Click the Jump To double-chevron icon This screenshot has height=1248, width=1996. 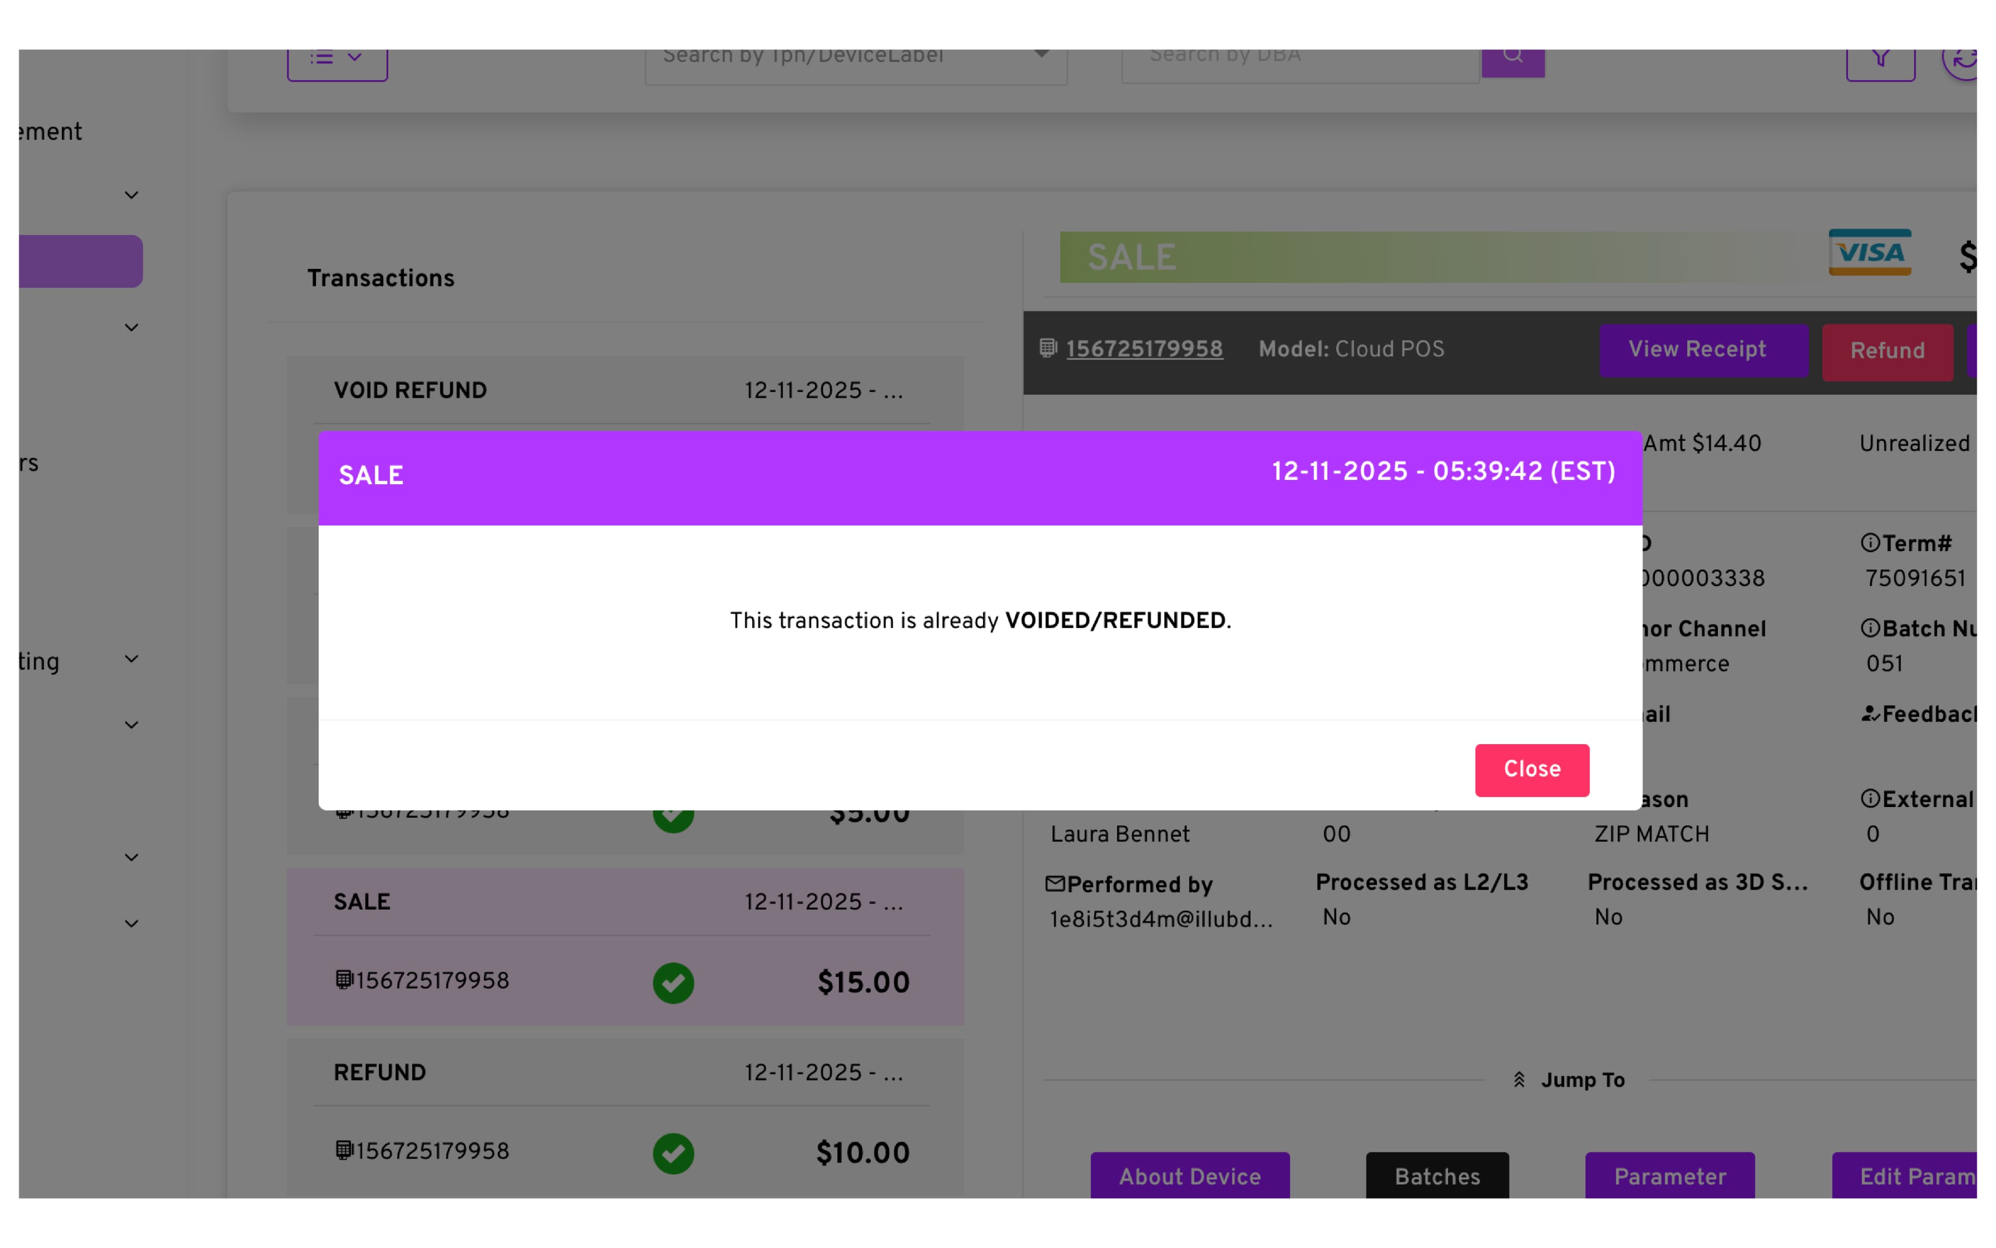pos(1518,1080)
